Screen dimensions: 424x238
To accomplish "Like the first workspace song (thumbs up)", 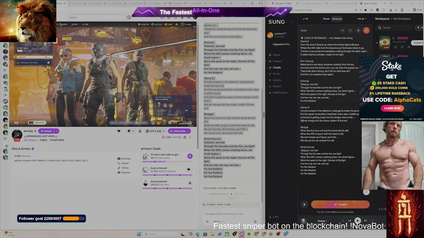I will click(396, 47).
